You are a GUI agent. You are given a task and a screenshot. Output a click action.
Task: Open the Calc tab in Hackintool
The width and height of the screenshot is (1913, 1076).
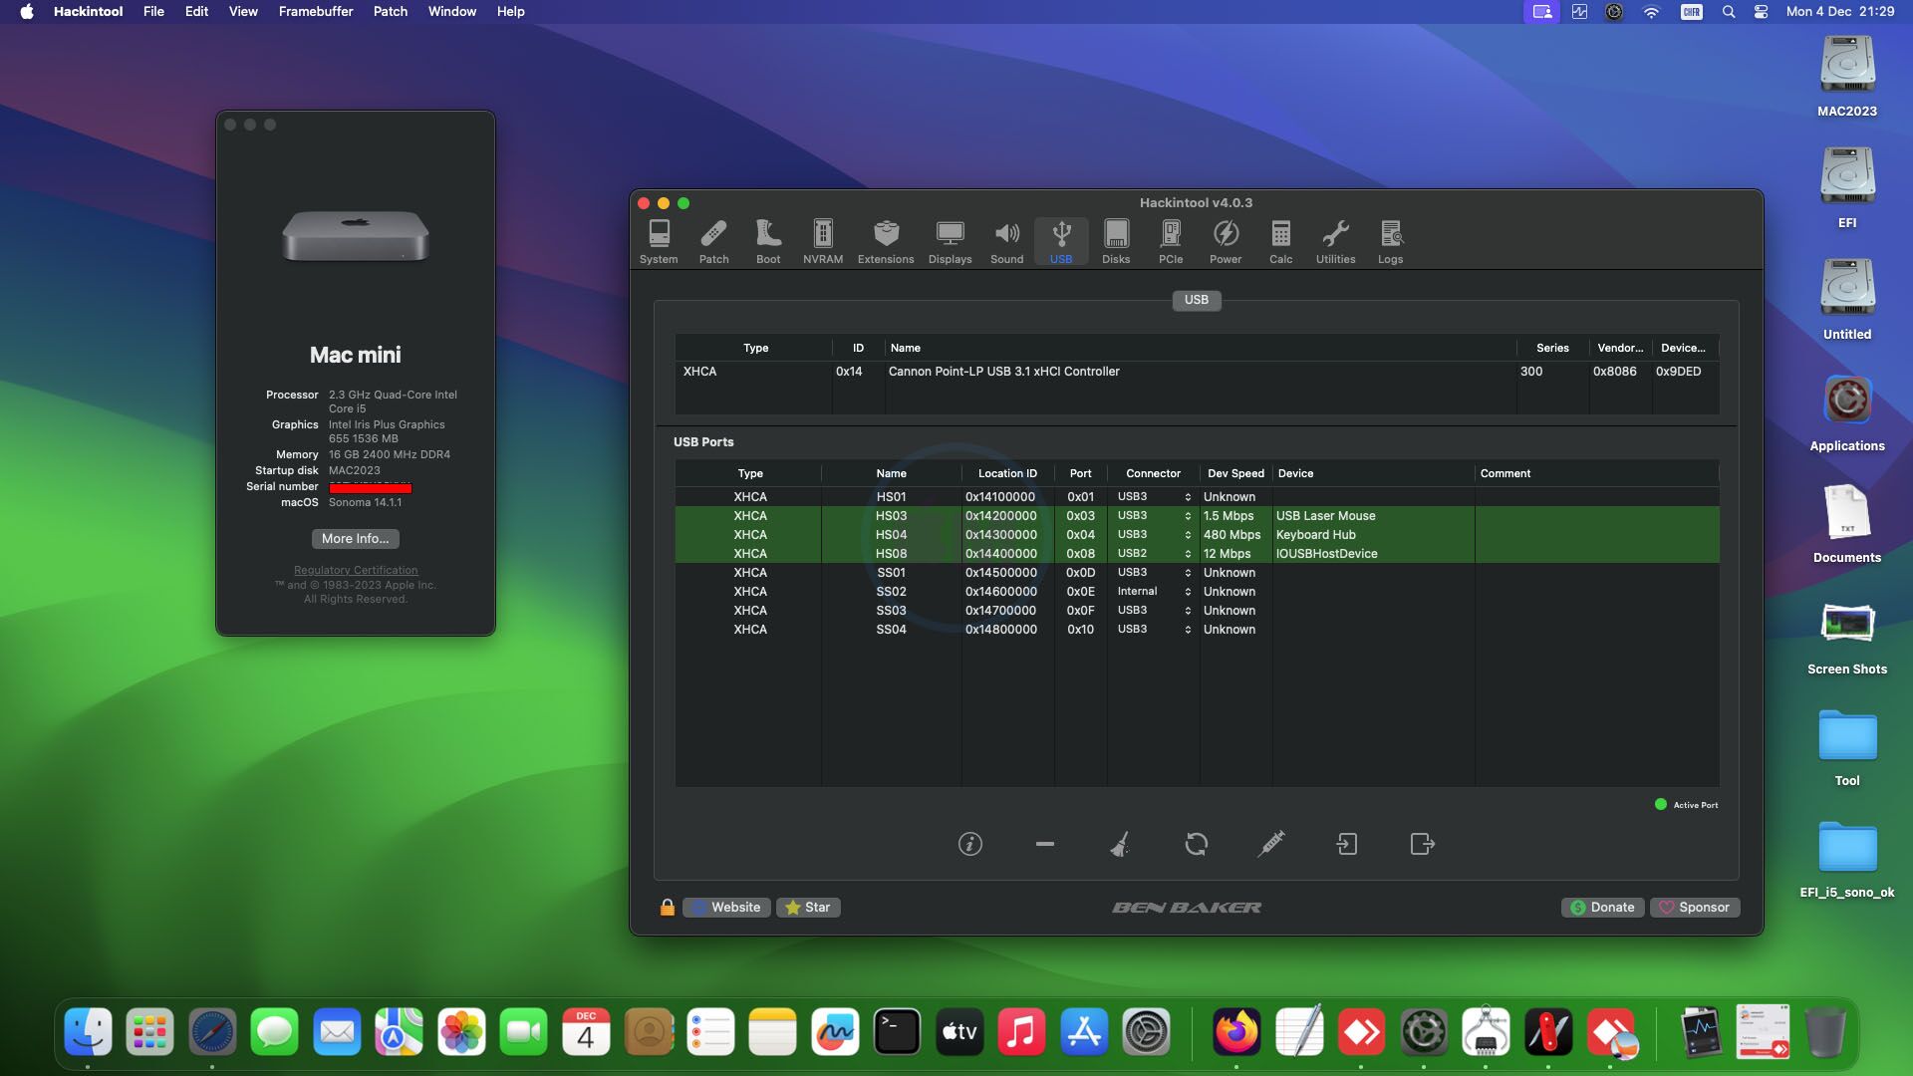[1280, 242]
